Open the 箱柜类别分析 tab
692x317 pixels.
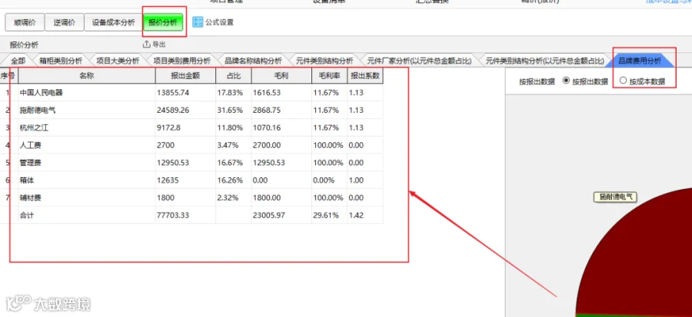61,61
